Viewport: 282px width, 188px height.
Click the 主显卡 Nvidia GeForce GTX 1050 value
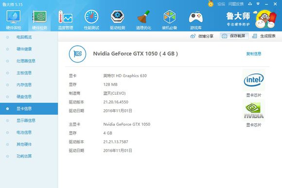point(126,124)
